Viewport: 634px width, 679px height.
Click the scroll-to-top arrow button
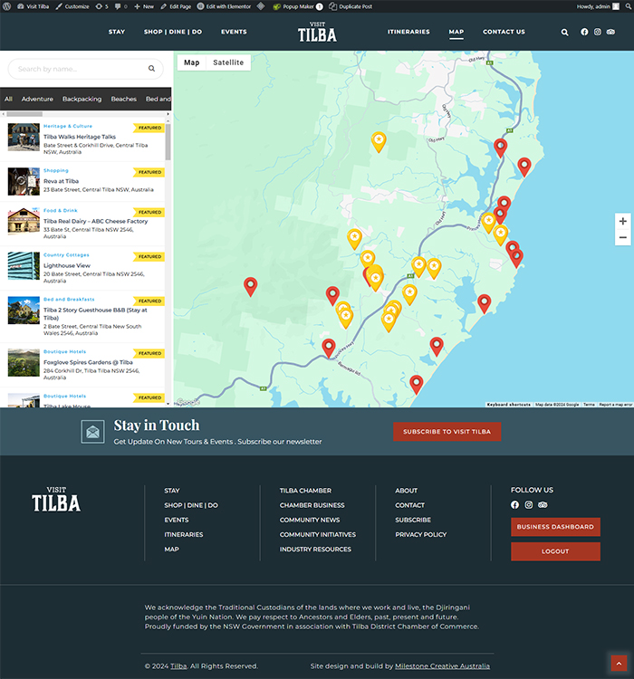click(619, 664)
